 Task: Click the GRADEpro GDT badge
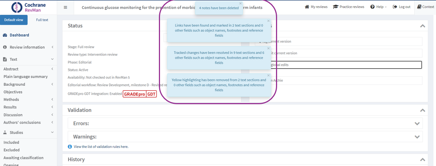[x=140, y=94]
